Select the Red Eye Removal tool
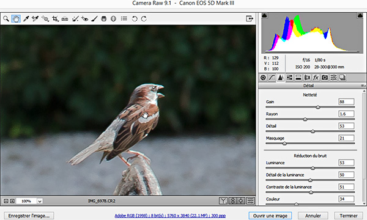The width and height of the screenshot is (367, 220). click(85, 19)
